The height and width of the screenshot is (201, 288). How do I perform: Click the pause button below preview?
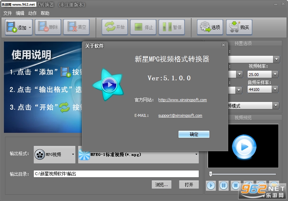224,186
